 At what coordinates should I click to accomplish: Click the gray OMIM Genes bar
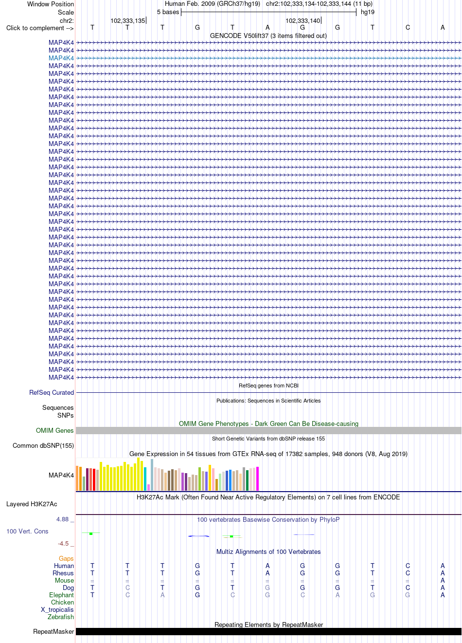tap(268, 430)
